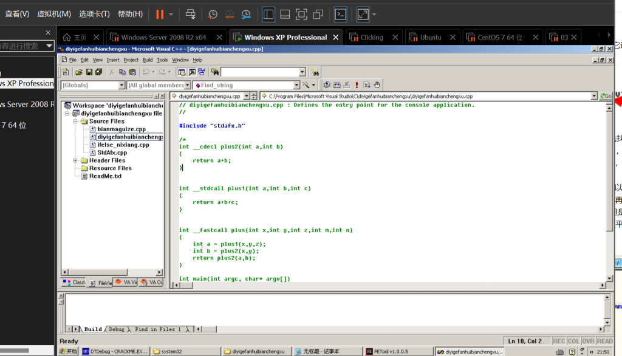Collapse the Source Files folder
Viewport: 622px width, 356px height.
[x=76, y=122]
